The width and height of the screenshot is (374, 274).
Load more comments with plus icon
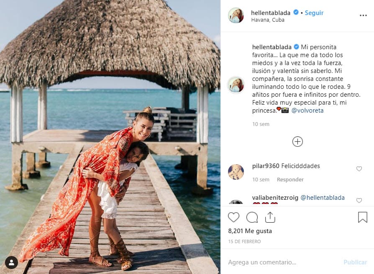(x=297, y=141)
